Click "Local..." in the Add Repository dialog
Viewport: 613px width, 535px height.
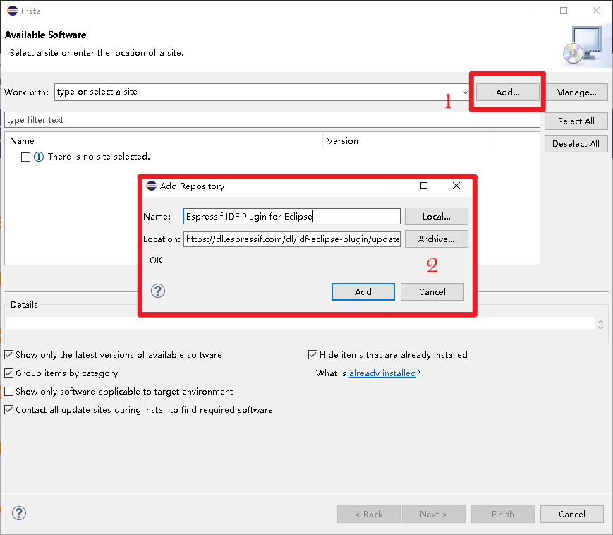pyautogui.click(x=436, y=216)
